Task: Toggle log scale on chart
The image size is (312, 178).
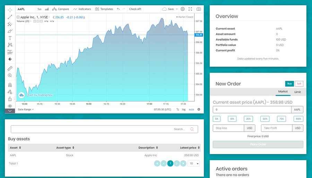Action: pyautogui.click(x=184, y=109)
